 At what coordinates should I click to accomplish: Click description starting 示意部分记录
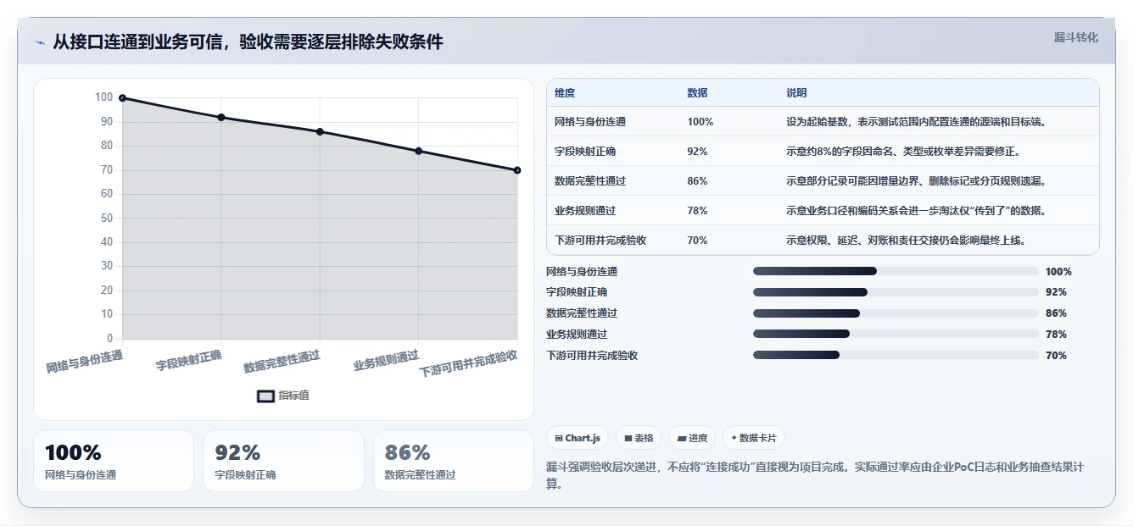point(916,181)
